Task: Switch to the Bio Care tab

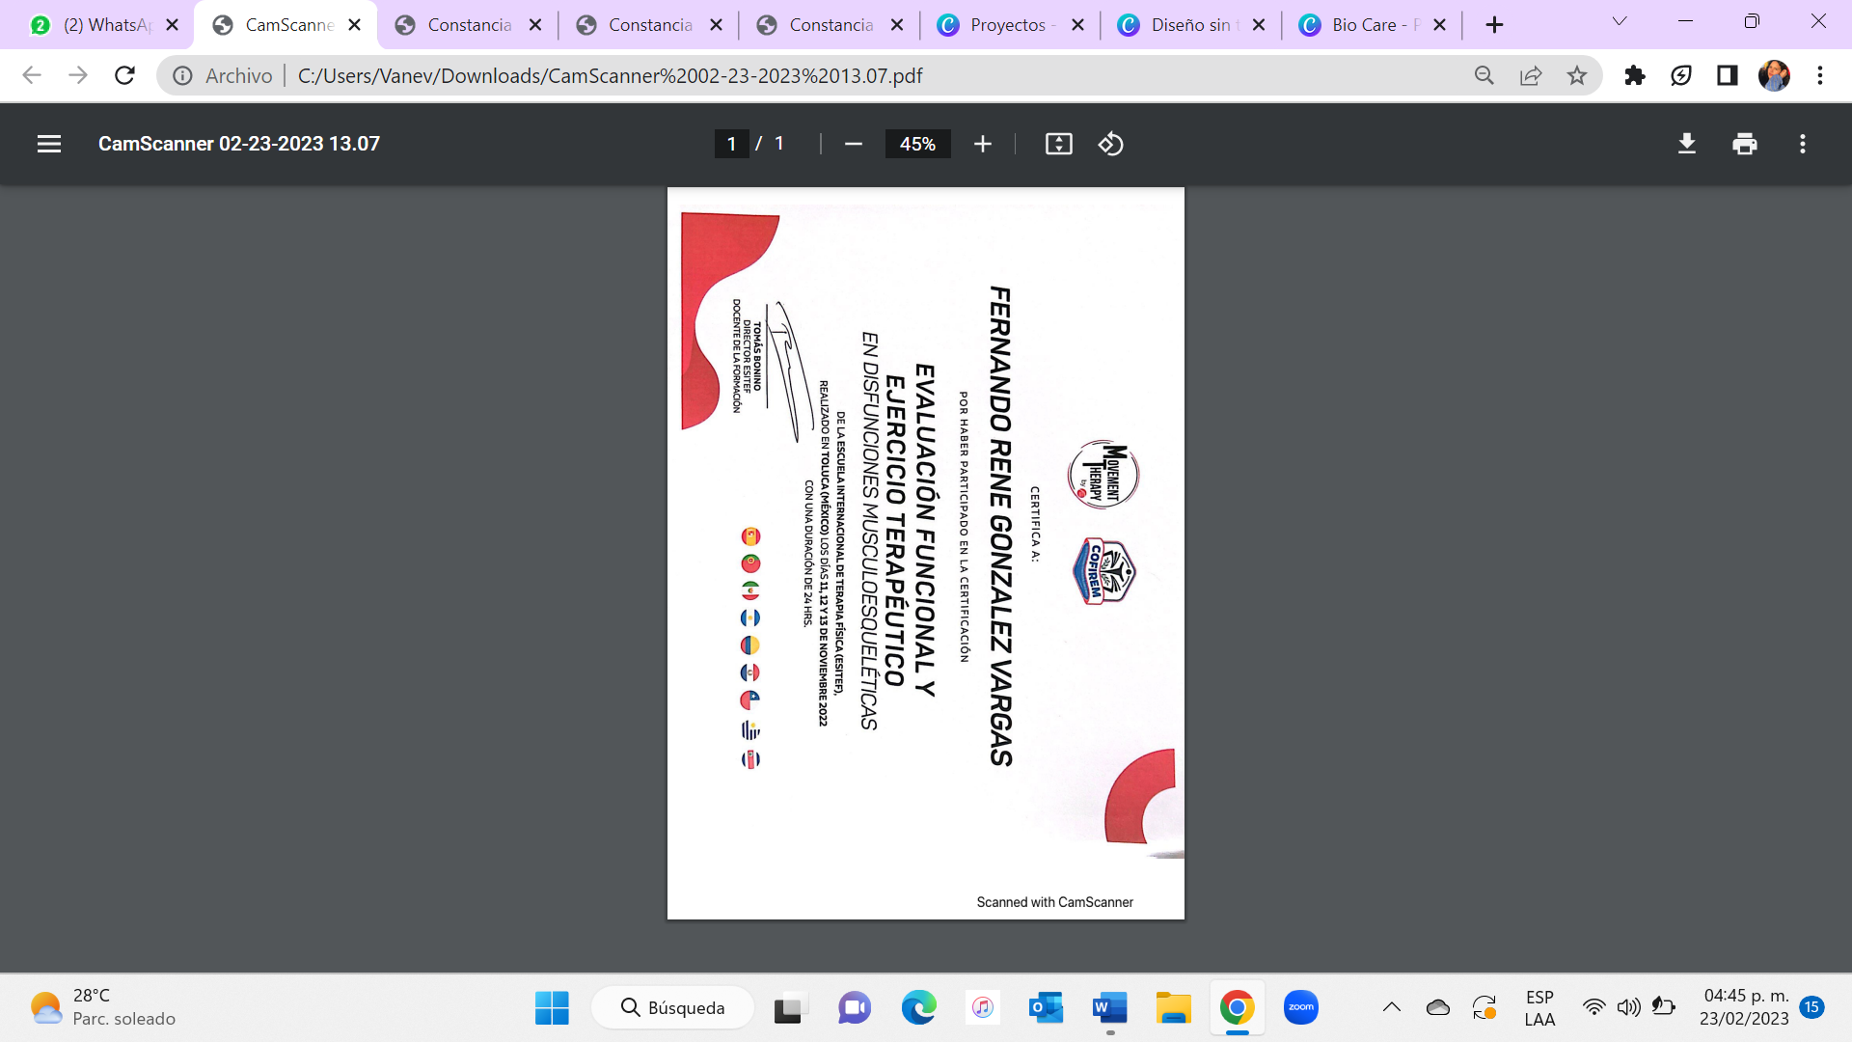Action: (x=1363, y=25)
